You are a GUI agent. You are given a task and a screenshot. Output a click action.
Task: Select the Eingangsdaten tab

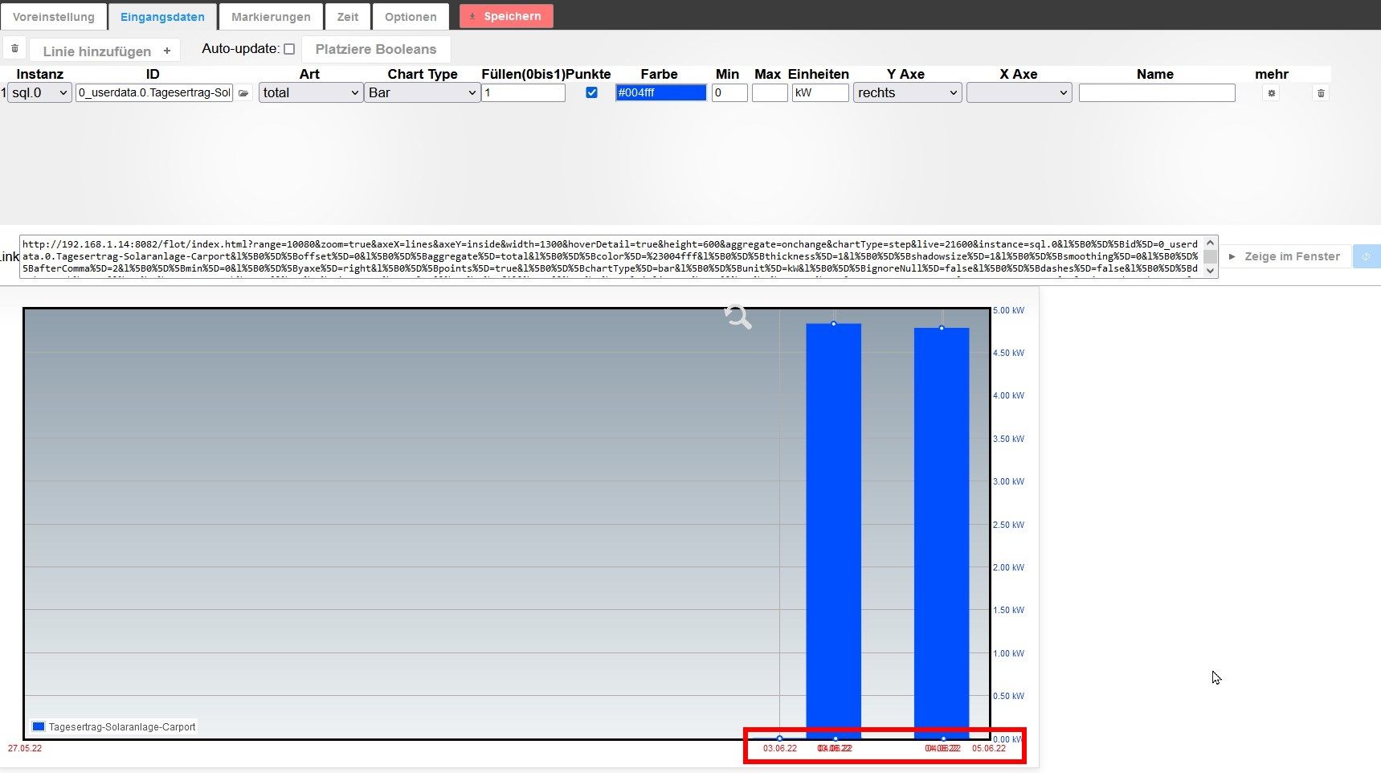click(x=162, y=16)
